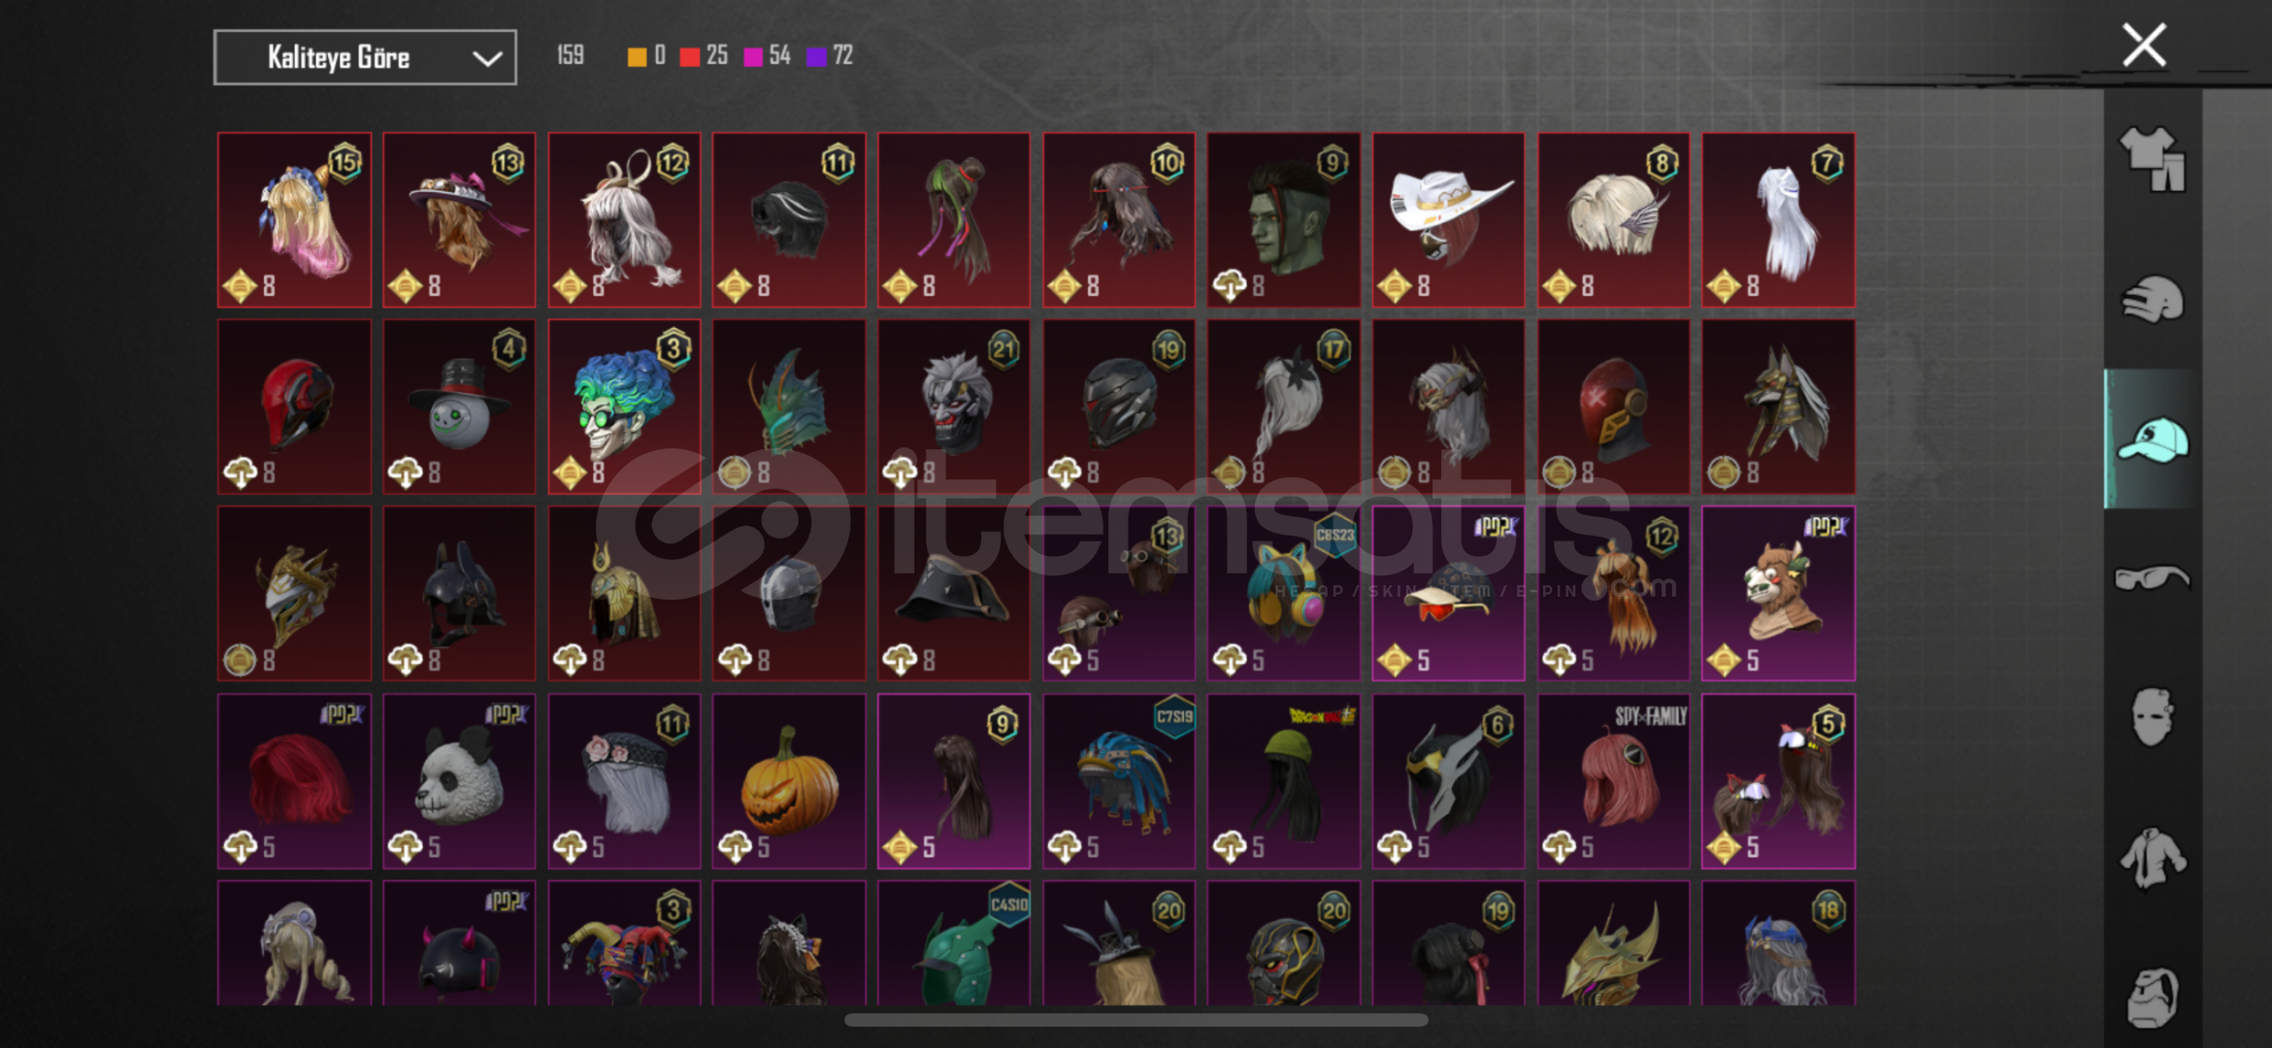Select the panda head item
Viewport: 2272px width, 1048px height.
click(459, 781)
